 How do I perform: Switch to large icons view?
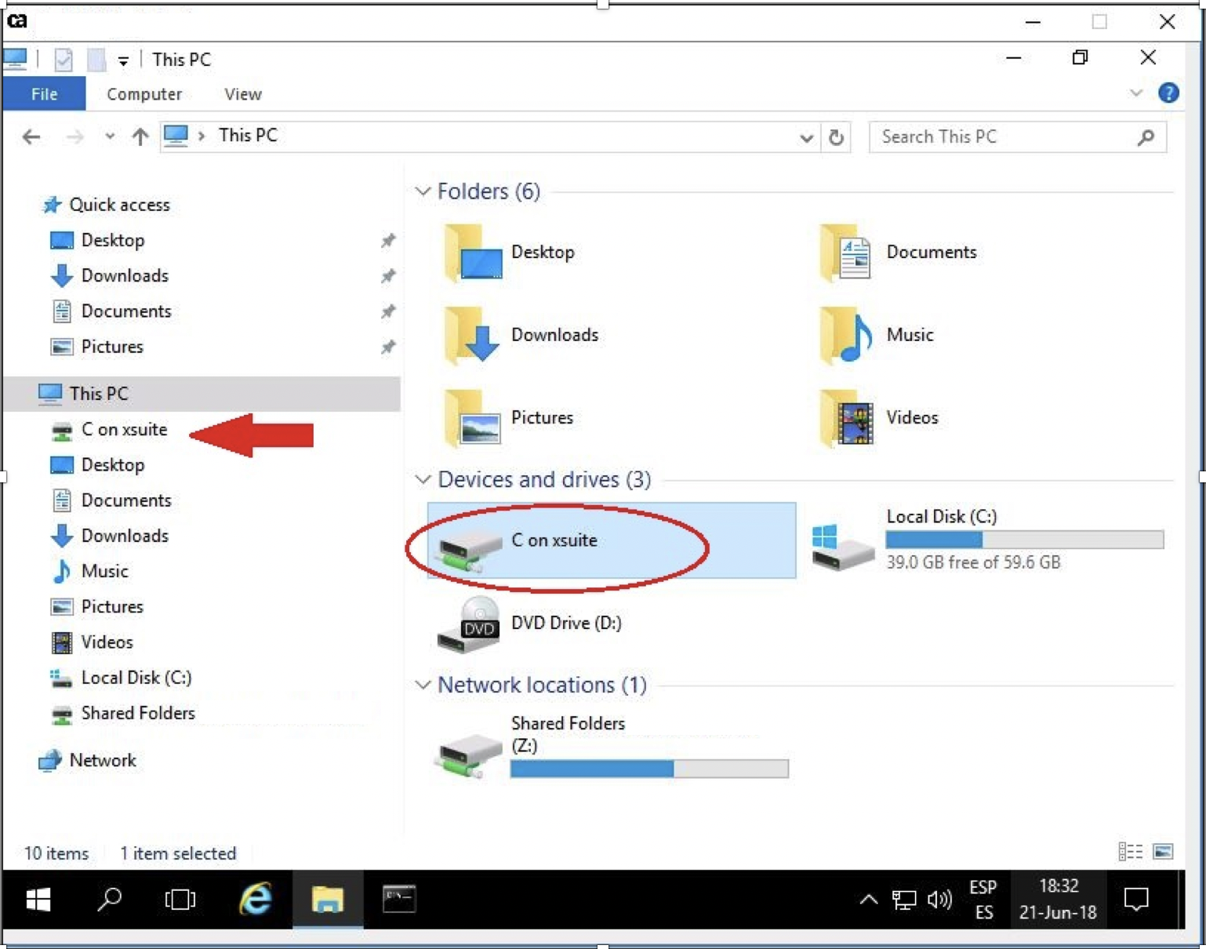tap(1163, 852)
